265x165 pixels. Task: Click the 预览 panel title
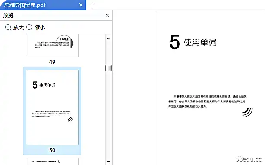pyautogui.click(x=8, y=16)
